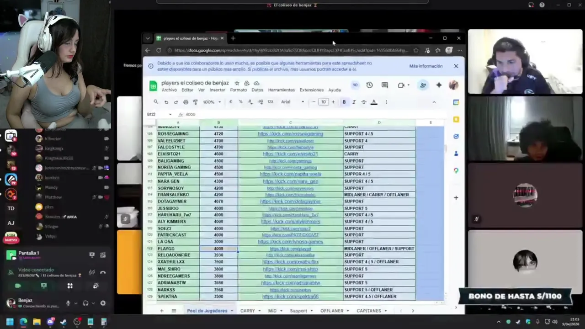Open Calendar icon in the side panel
Screen dimensions: 585x329
point(456,102)
